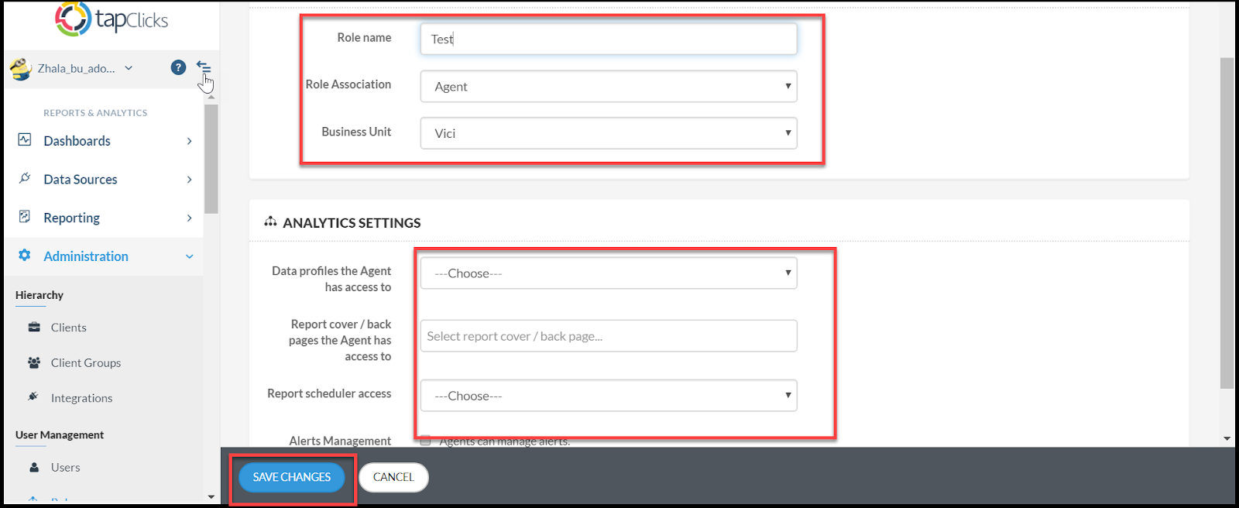Open Integrations in the sidebar
1239x508 pixels.
(81, 398)
